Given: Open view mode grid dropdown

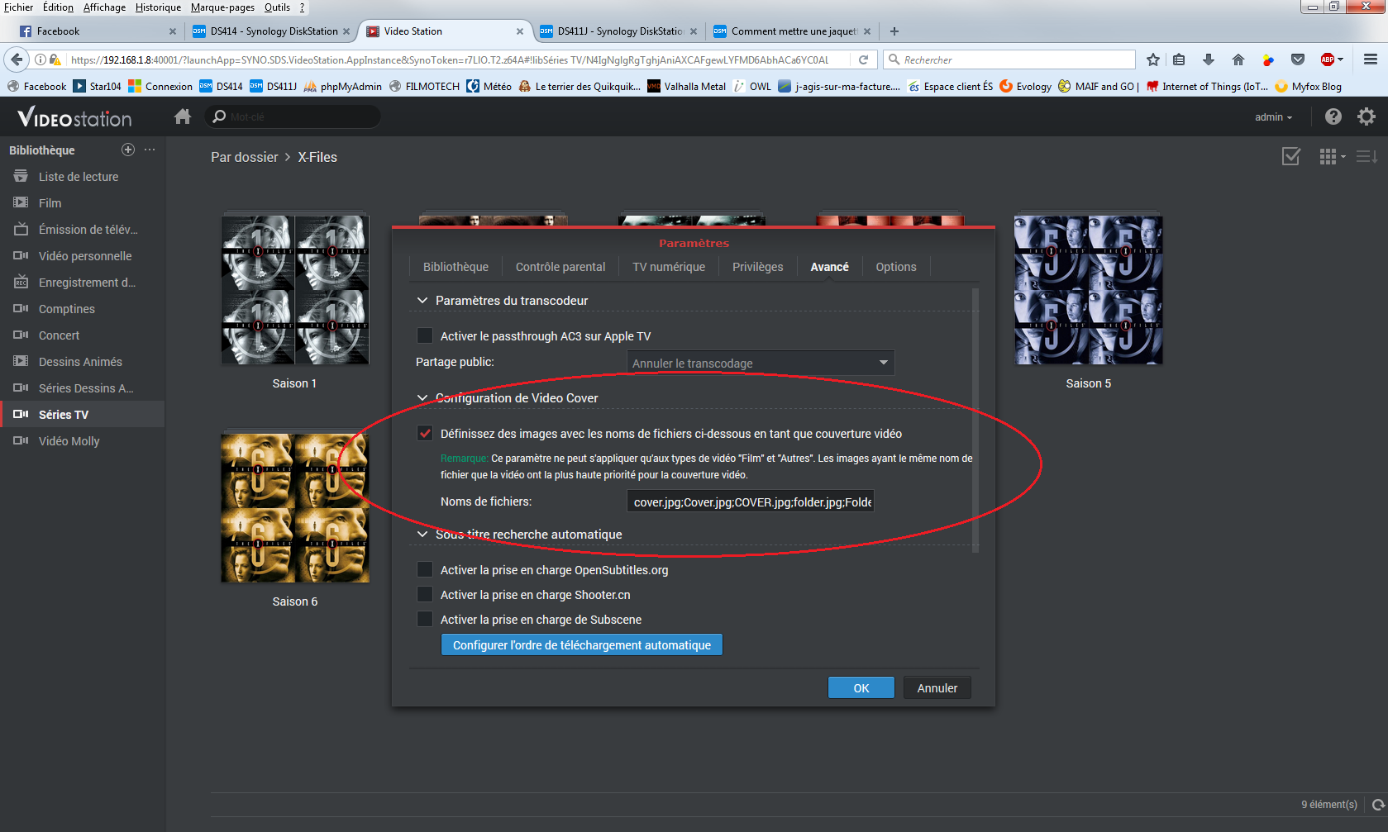Looking at the screenshot, I should (x=1332, y=157).
